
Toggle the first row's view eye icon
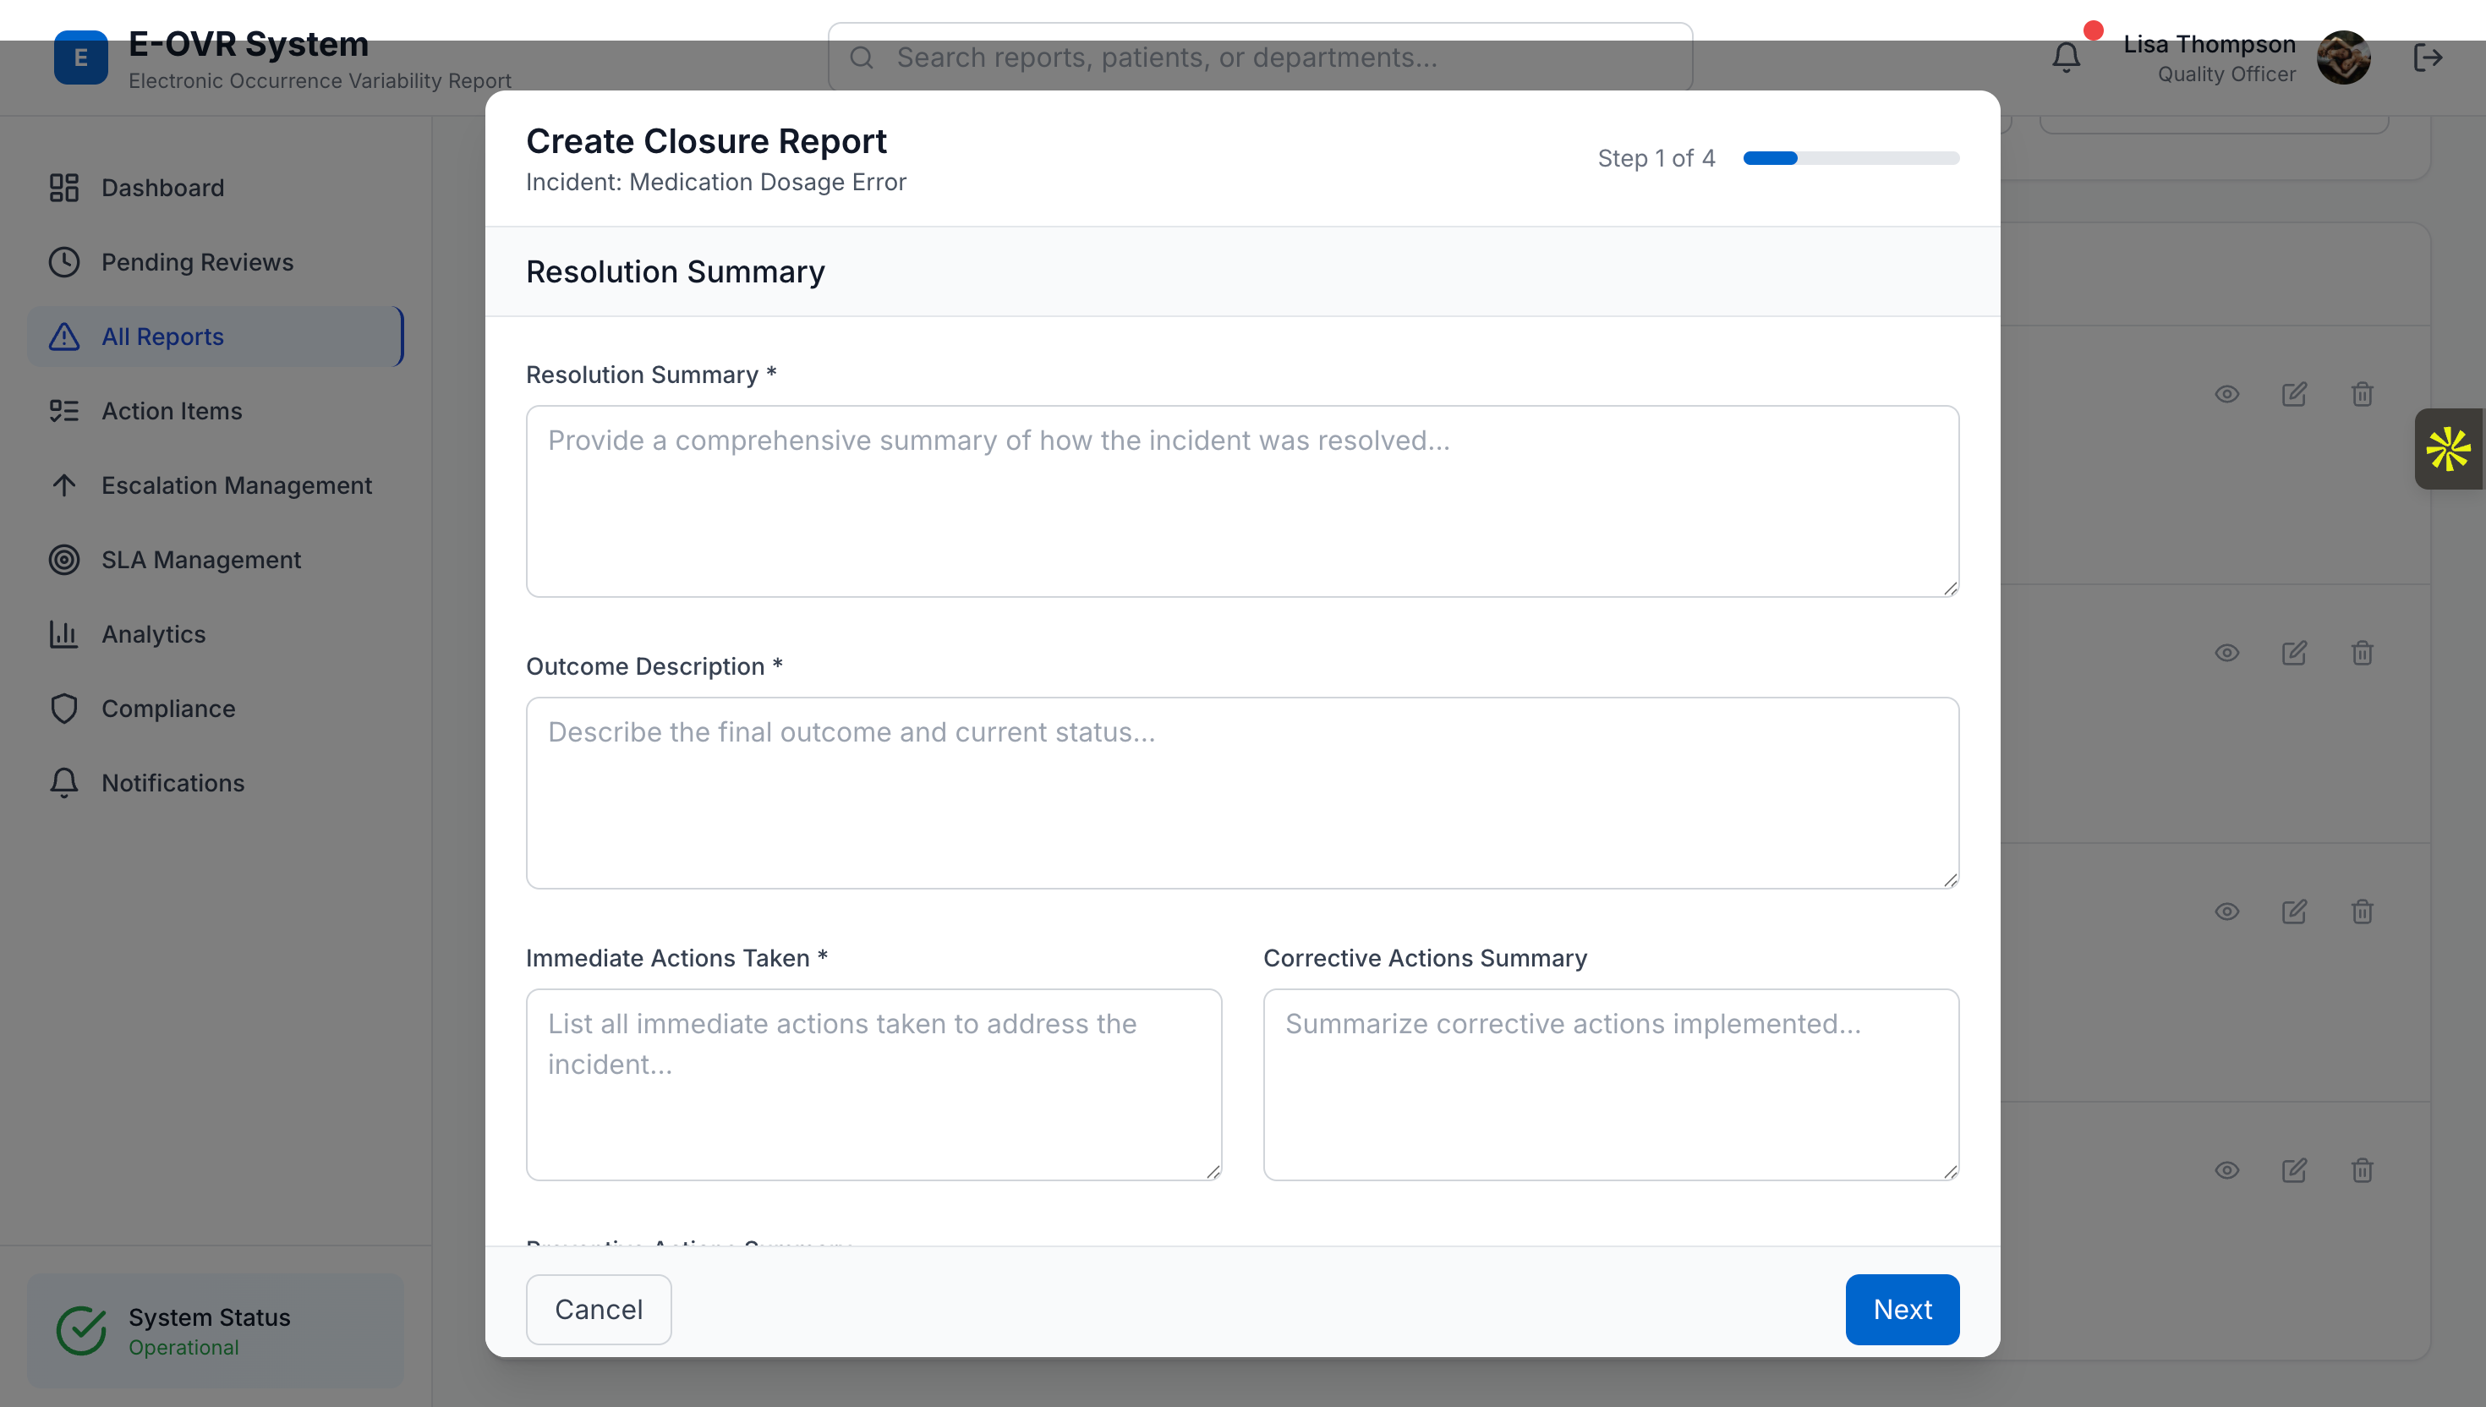tap(2226, 394)
